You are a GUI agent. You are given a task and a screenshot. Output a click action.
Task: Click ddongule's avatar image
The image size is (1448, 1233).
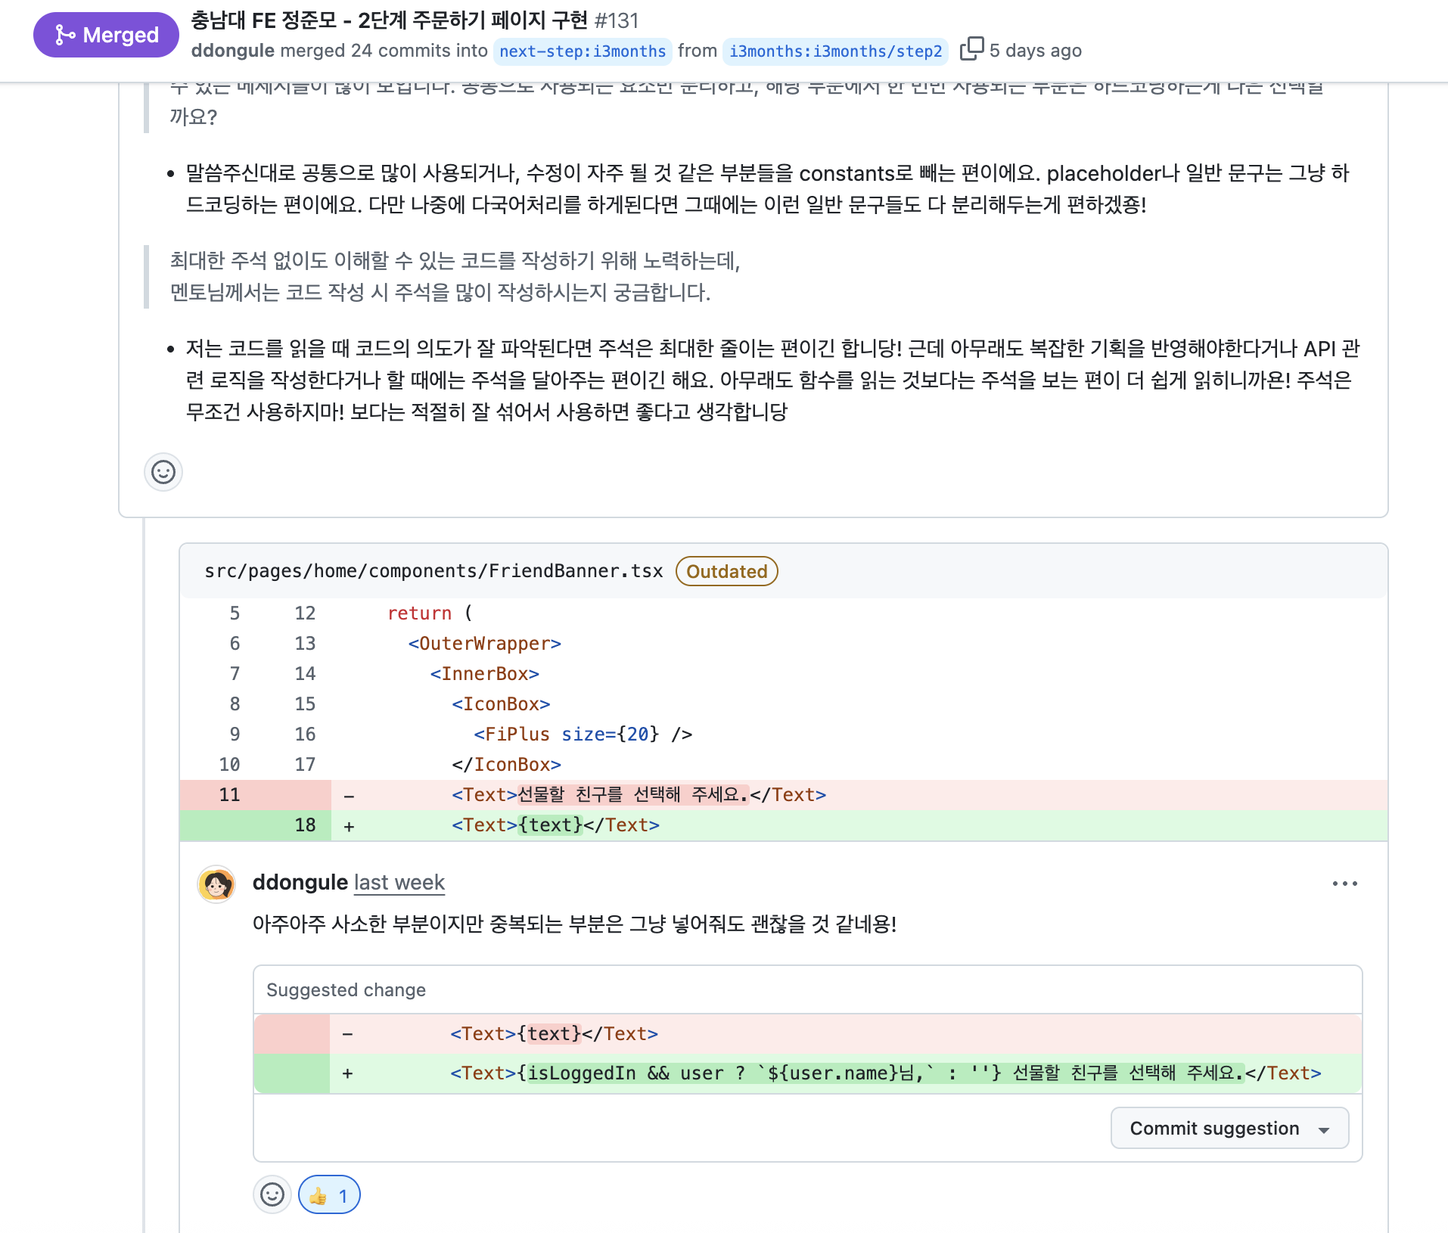(x=216, y=884)
